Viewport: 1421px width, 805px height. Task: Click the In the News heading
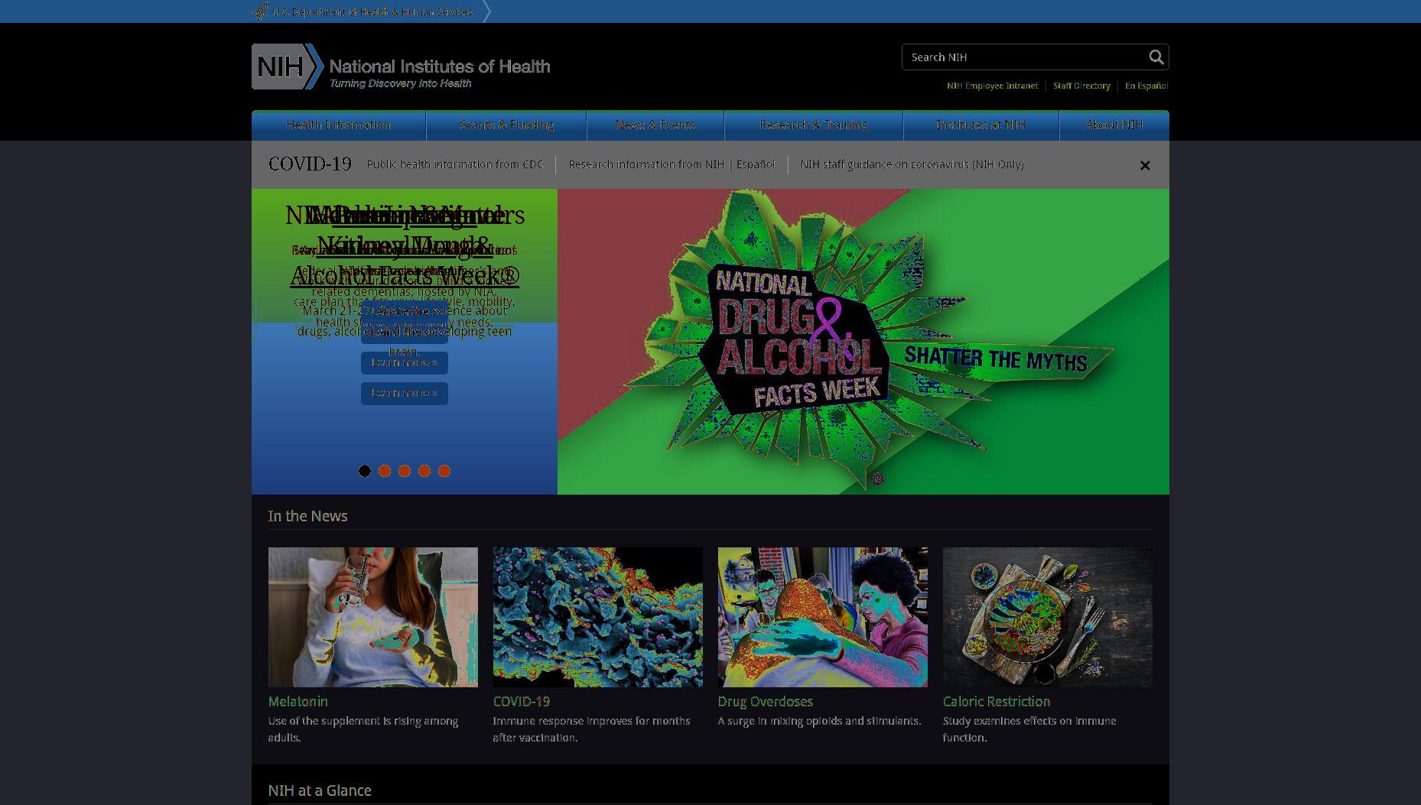(x=307, y=516)
